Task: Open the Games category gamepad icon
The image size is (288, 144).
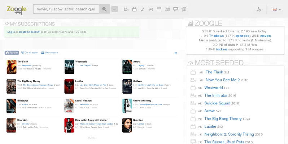Action: (x=151, y=9)
